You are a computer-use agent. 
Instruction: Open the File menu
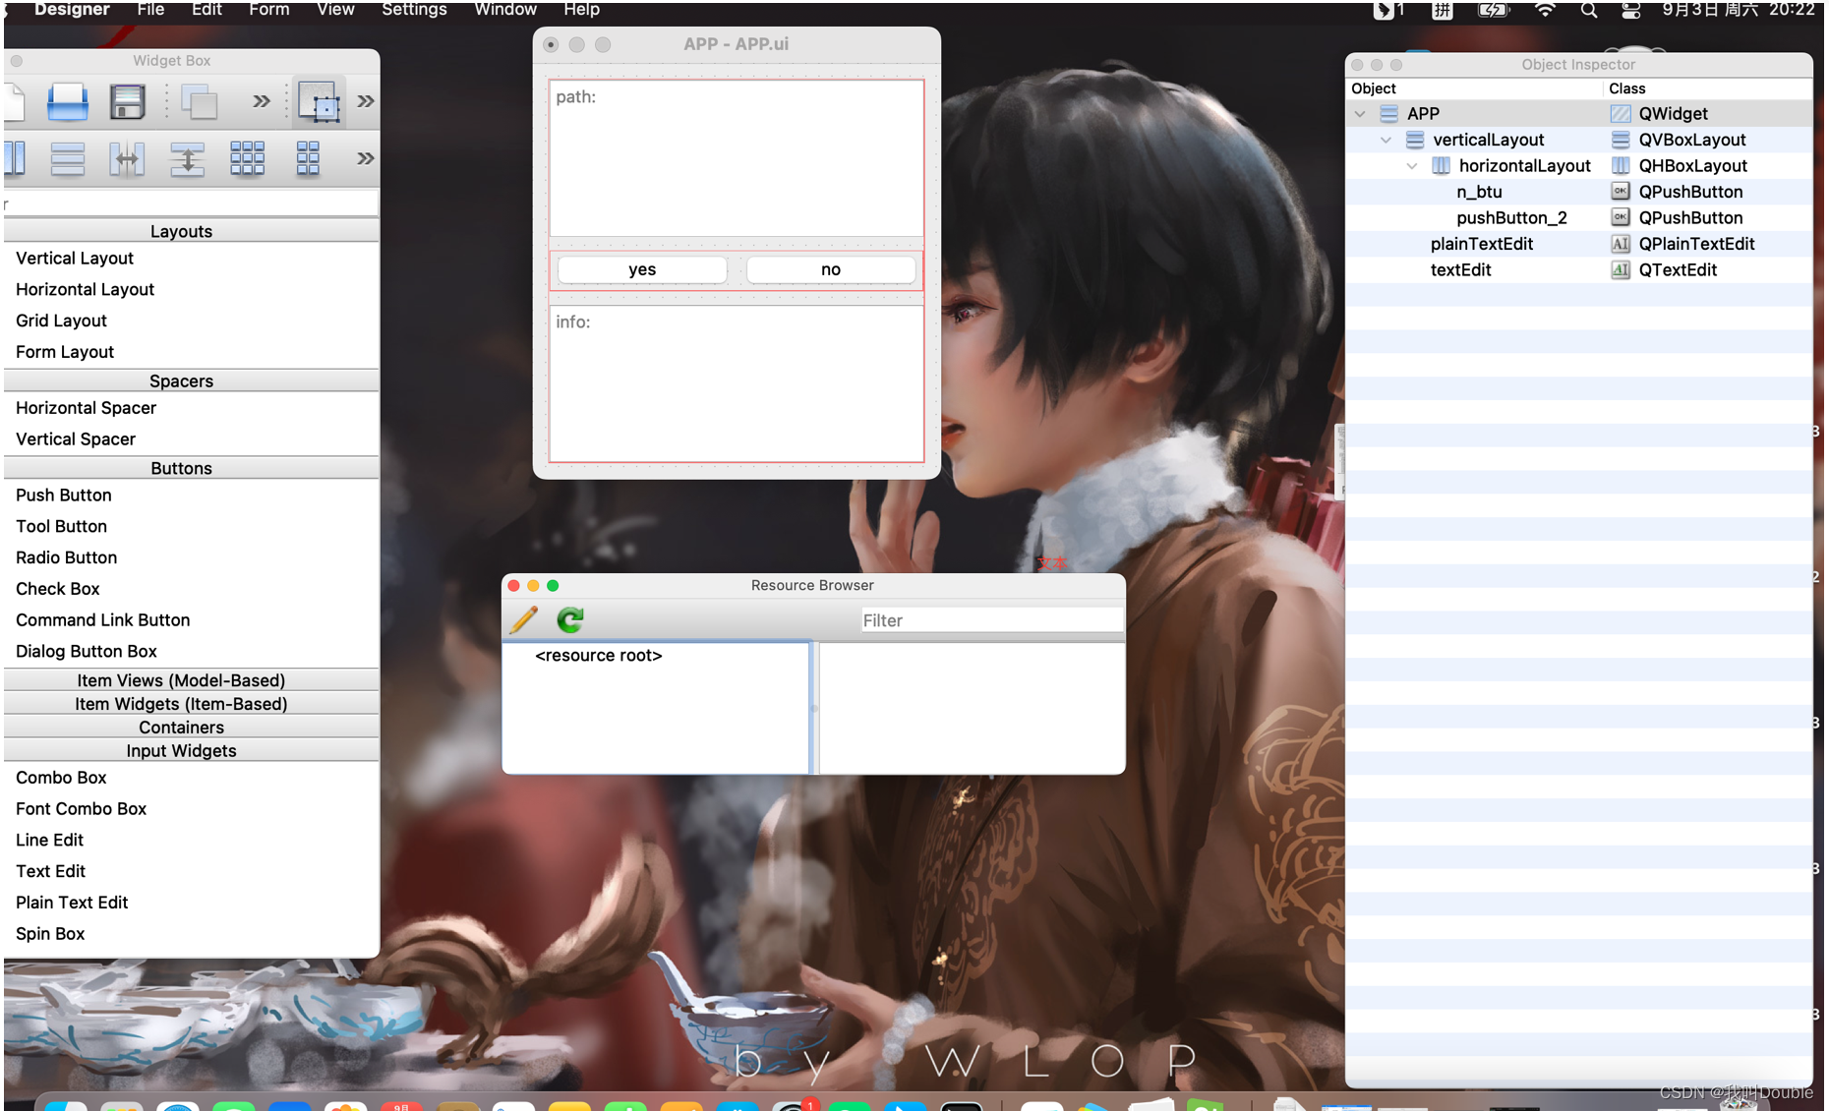(150, 10)
